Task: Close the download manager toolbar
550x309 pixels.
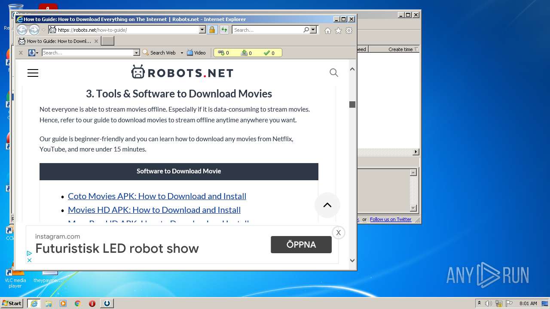Action: click(21, 53)
